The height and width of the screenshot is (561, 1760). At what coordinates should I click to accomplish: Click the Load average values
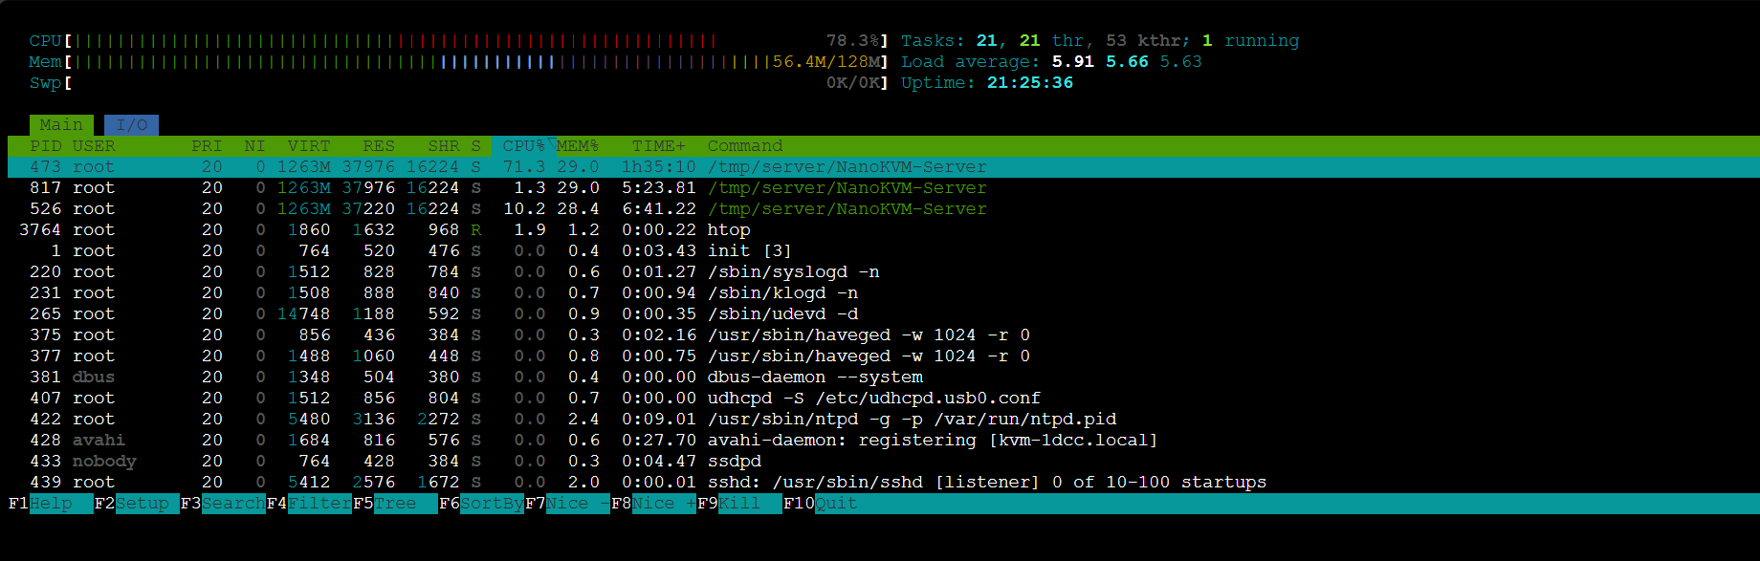click(x=1127, y=62)
